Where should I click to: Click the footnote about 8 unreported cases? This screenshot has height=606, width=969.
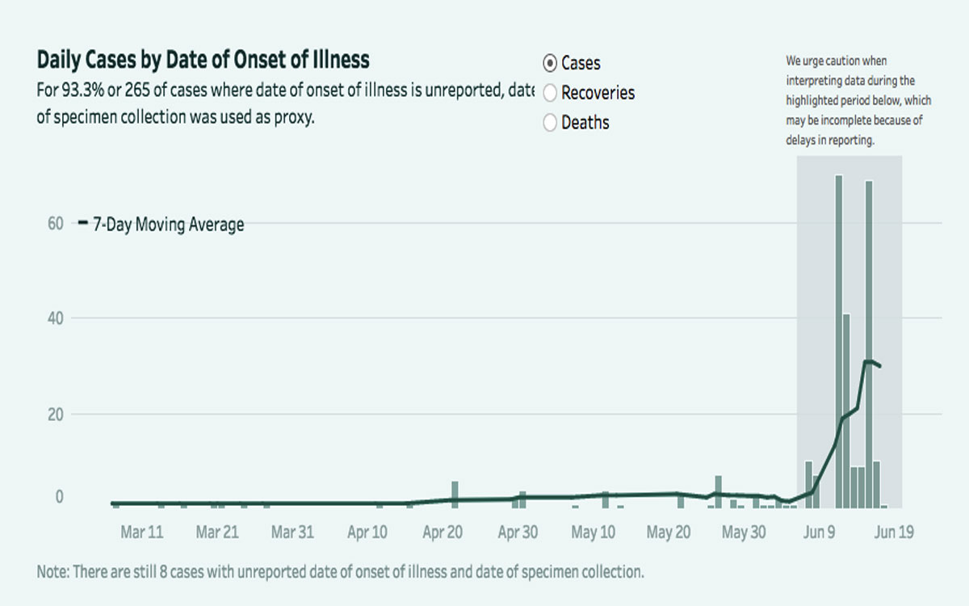340,572
